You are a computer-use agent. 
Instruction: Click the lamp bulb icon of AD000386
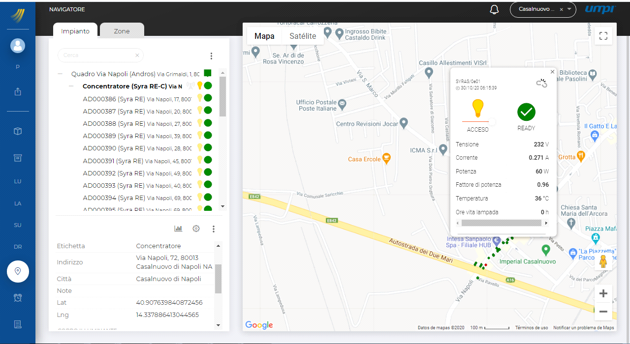pos(200,98)
